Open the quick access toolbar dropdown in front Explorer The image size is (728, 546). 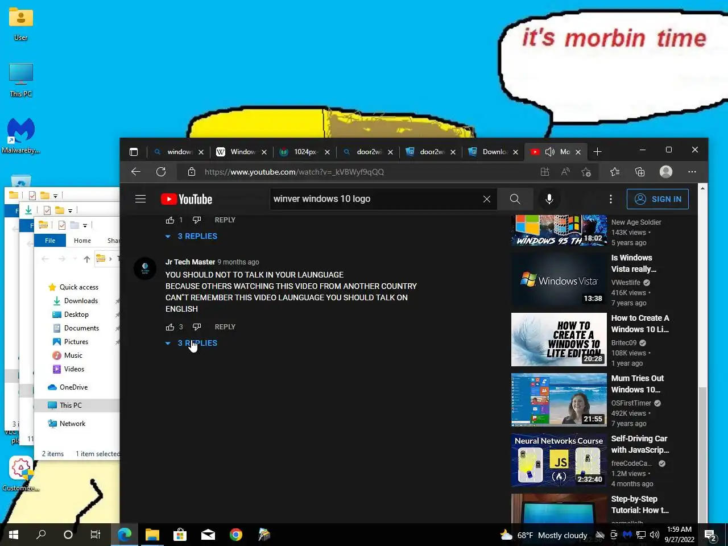pyautogui.click(x=85, y=225)
